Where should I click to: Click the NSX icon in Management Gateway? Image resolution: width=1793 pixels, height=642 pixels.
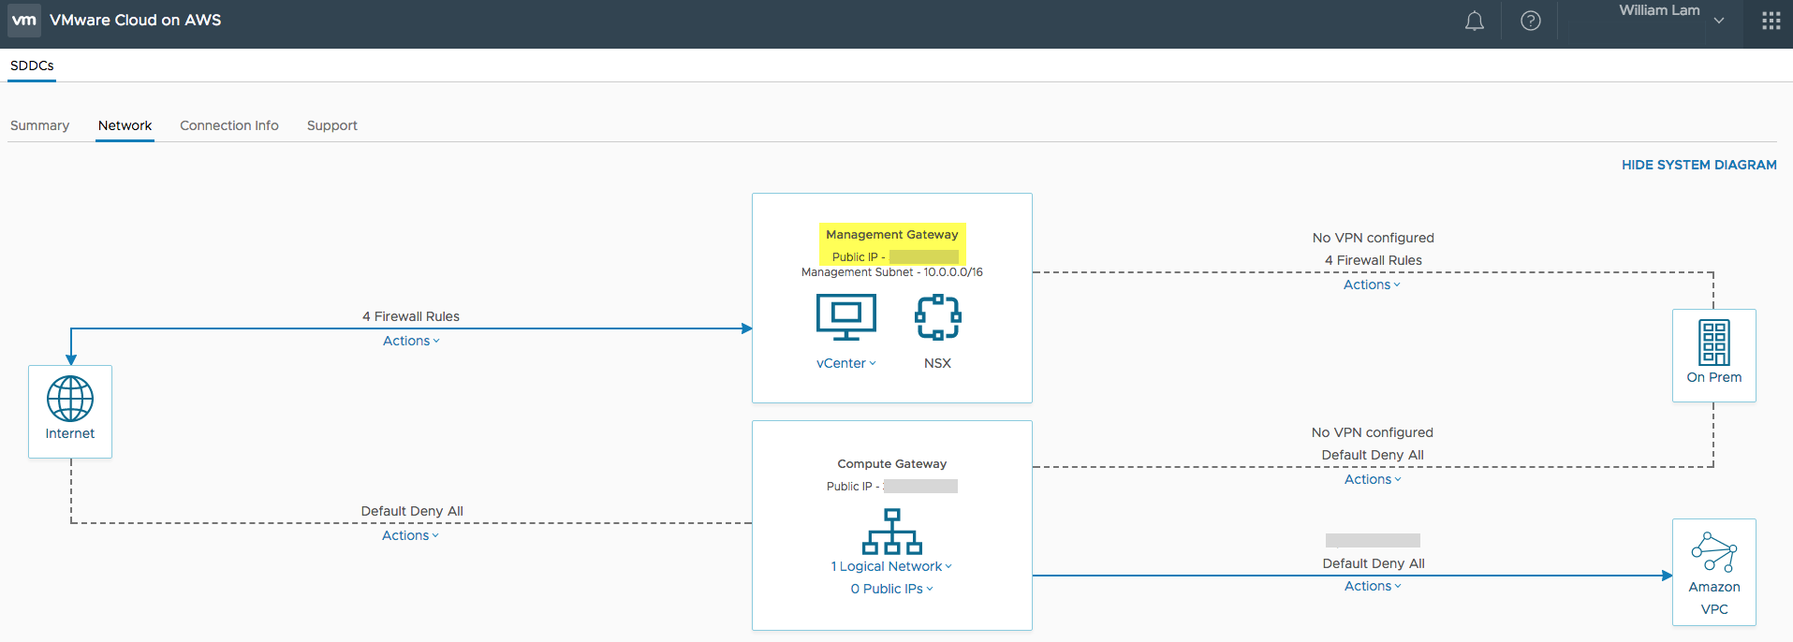(x=937, y=318)
